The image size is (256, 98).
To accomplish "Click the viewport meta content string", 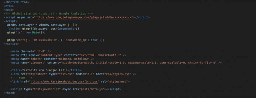I will (139, 63).
